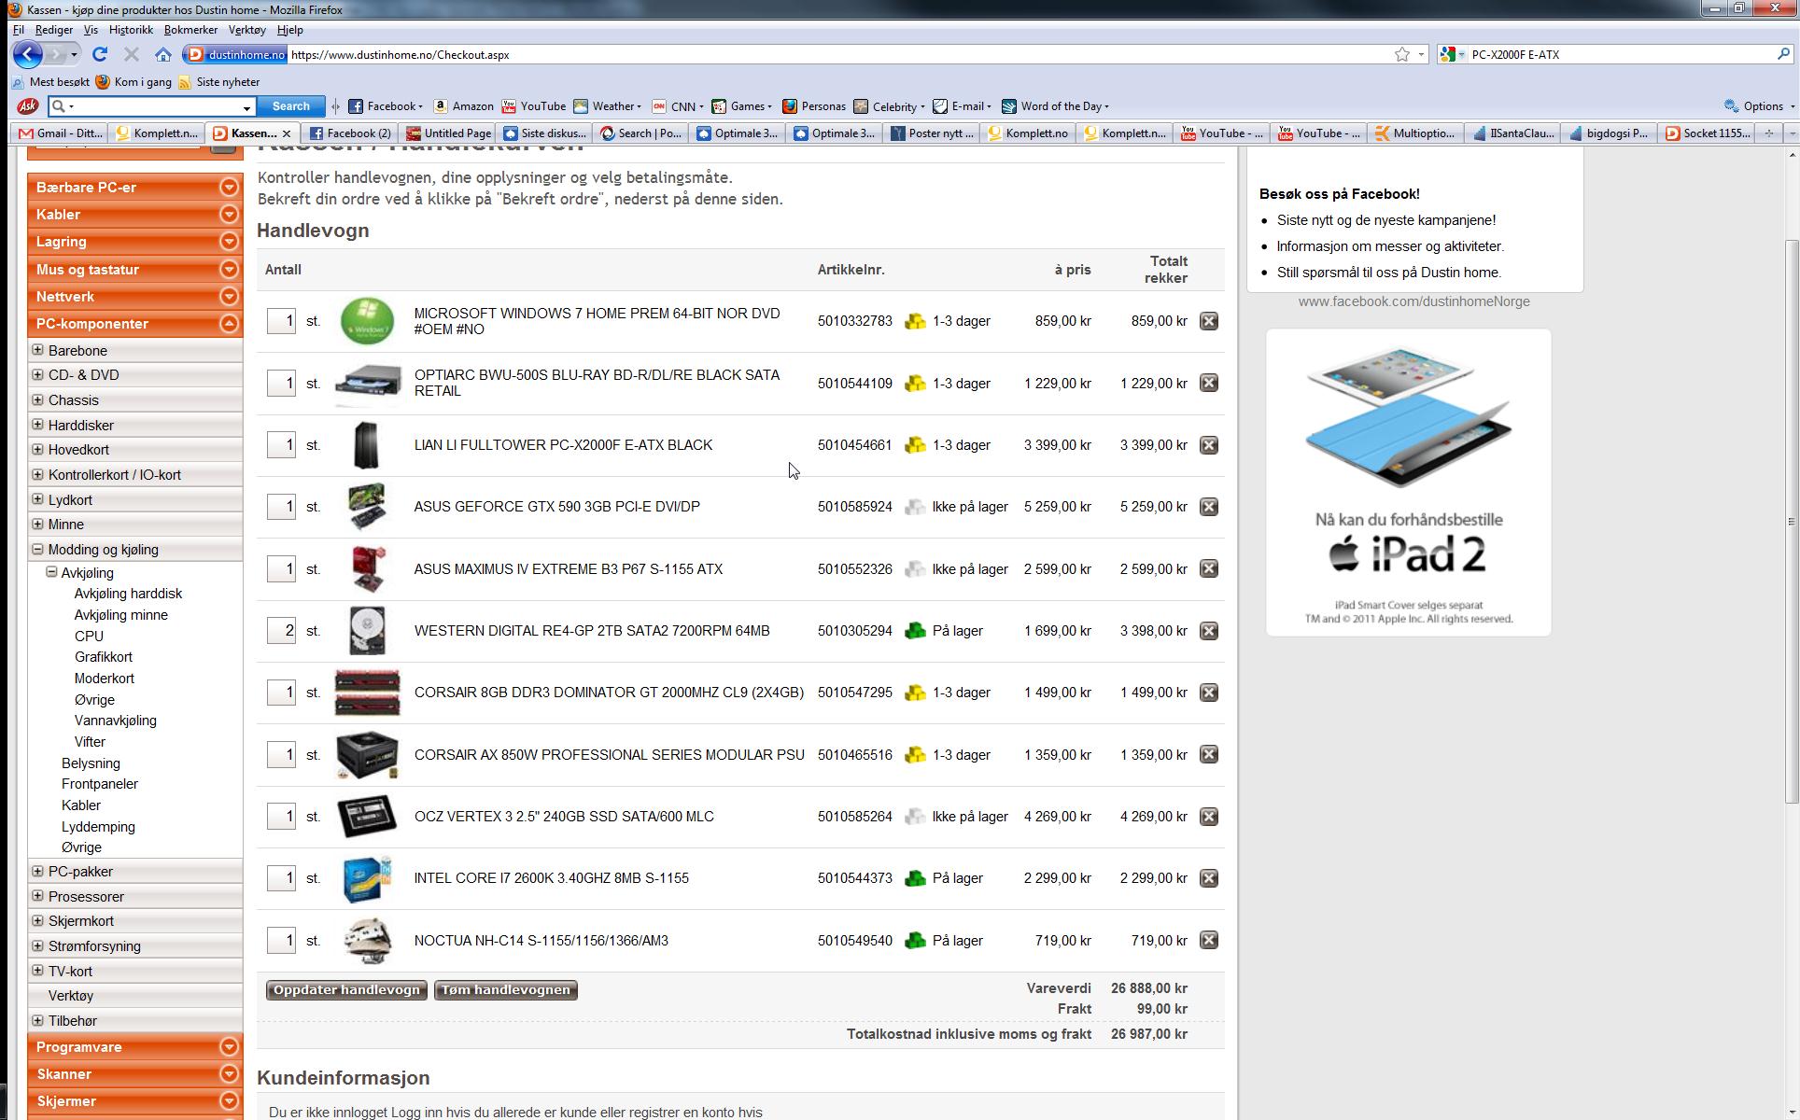Open the Grafikkort cooling category link
1800x1120 pixels.
104,657
